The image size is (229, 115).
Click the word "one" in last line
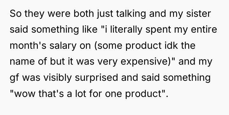114,94
